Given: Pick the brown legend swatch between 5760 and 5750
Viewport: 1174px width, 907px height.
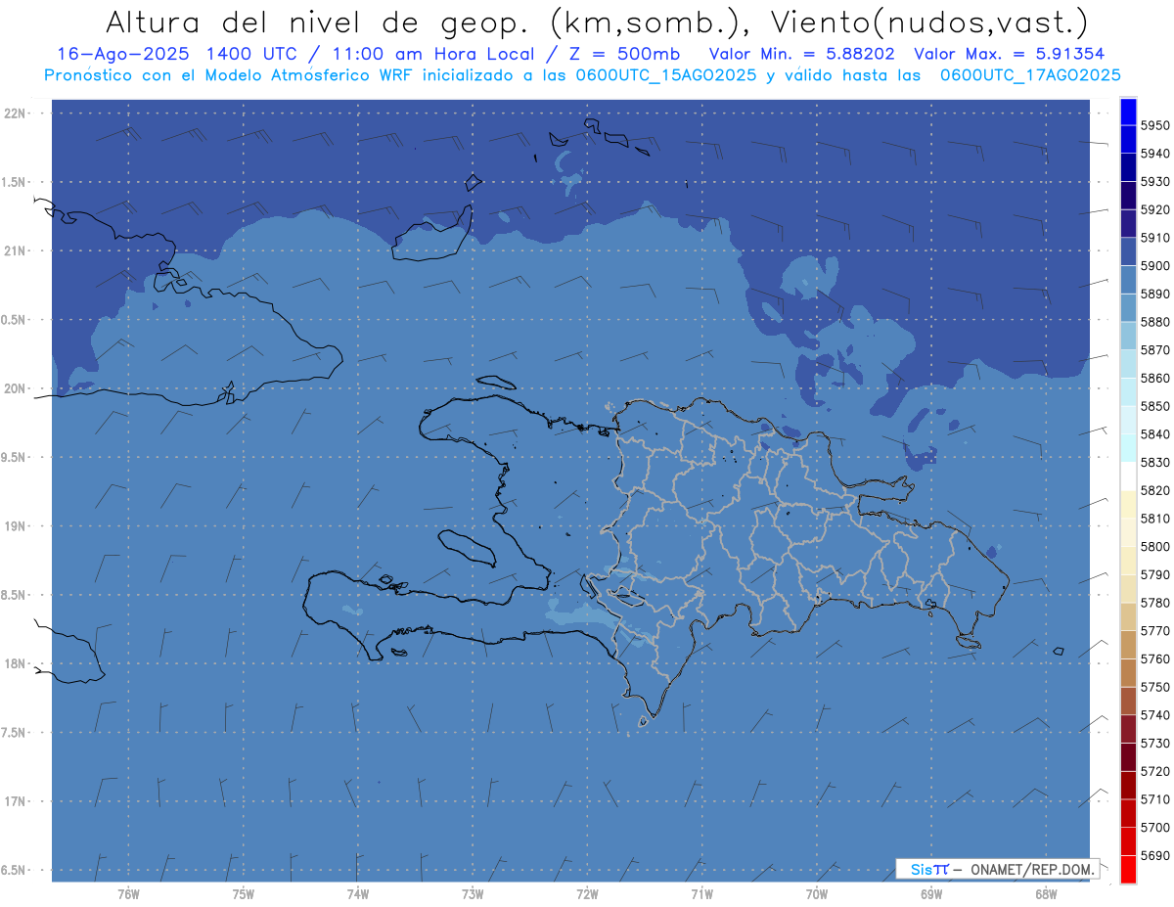Looking at the screenshot, I should tap(1127, 672).
